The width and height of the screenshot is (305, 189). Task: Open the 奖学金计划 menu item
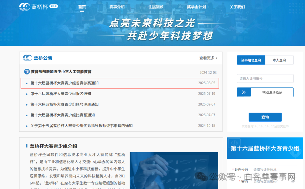(197, 7)
